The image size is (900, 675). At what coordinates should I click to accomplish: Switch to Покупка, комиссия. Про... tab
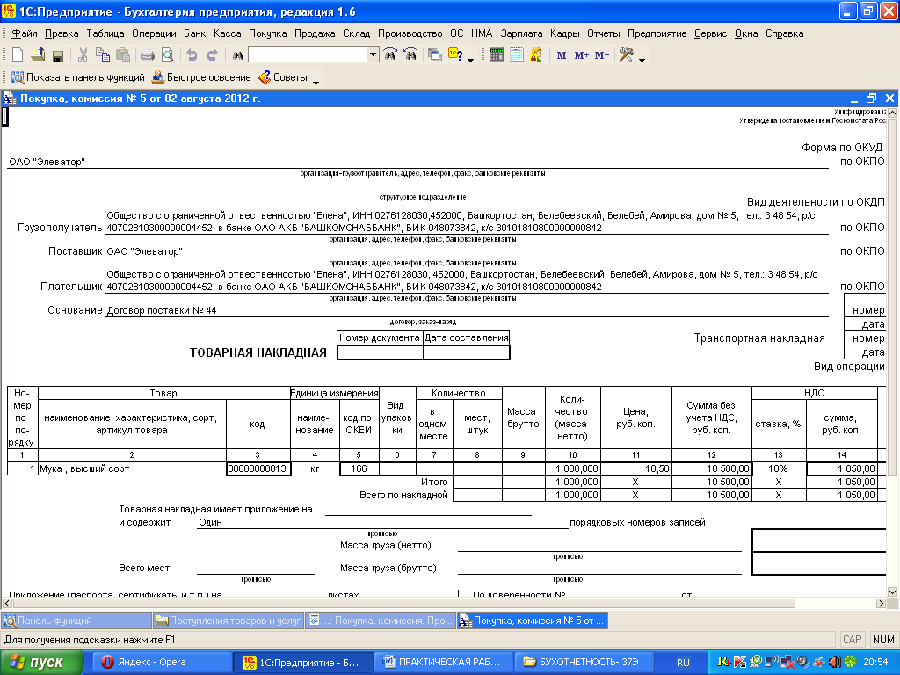click(380, 621)
